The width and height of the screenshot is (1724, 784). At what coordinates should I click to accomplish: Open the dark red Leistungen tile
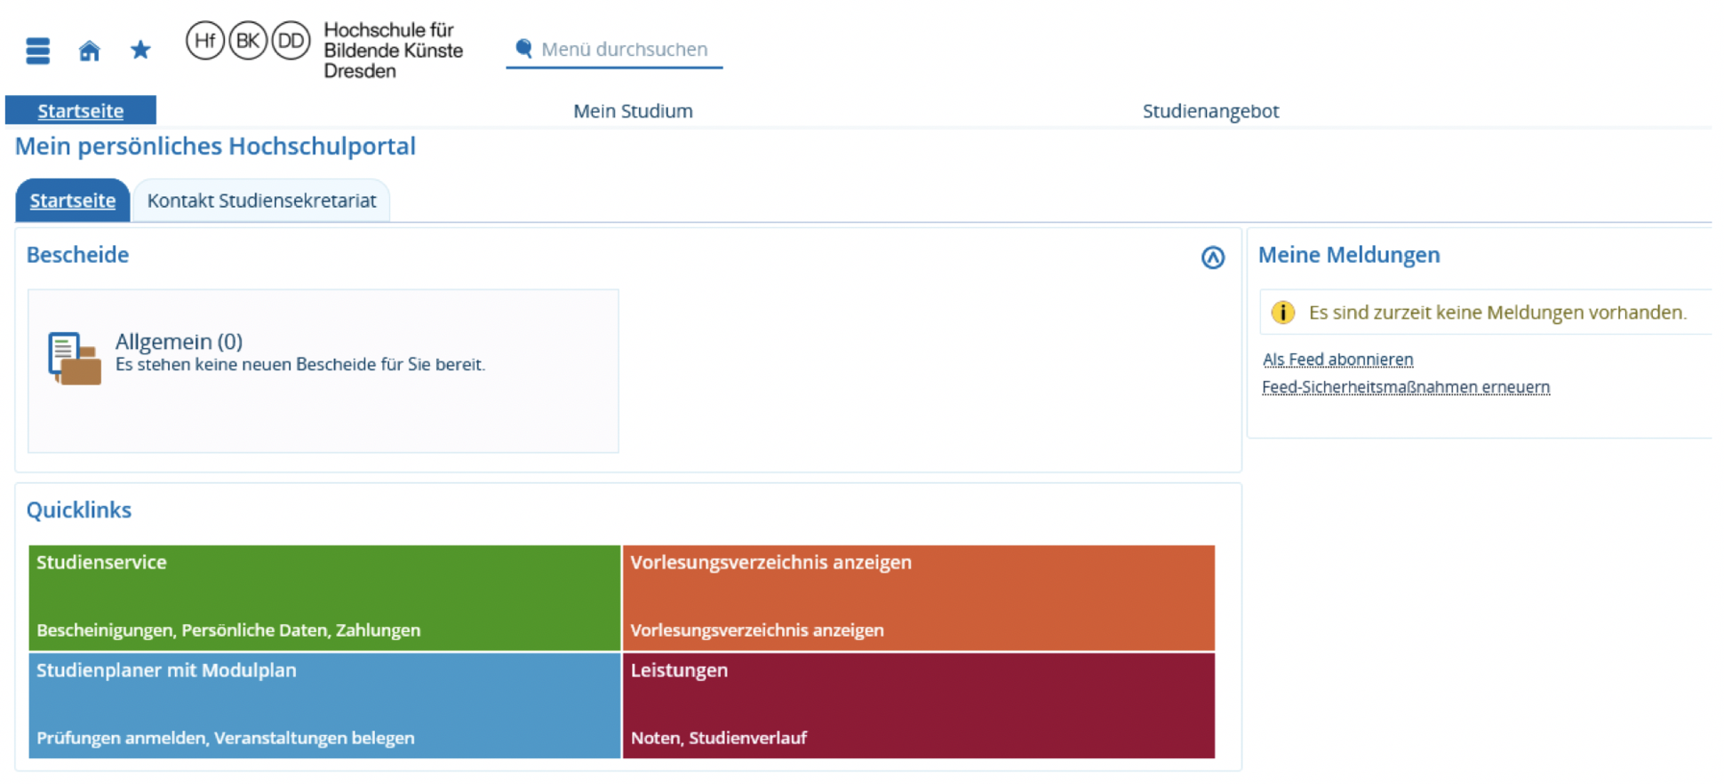918,705
